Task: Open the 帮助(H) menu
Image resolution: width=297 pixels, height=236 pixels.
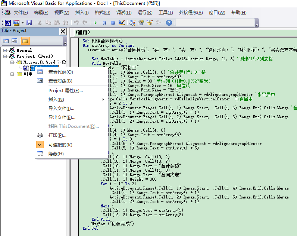Action: (x=239, y=13)
